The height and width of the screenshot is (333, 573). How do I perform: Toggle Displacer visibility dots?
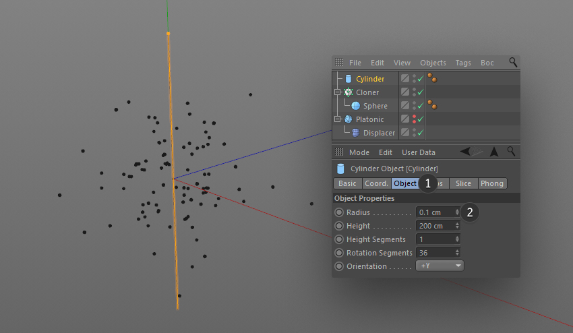[x=414, y=132]
